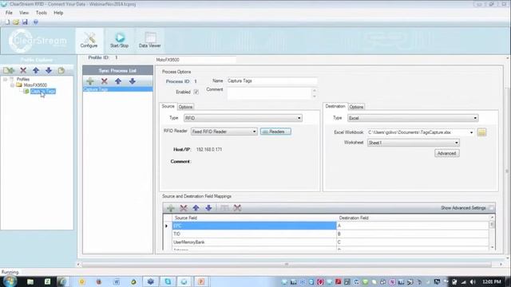Switch to Options tab beside Destination
Viewport: 511px width, 287px height.
point(356,107)
